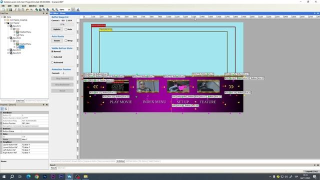Click the rightmost toolbar icon

pyautogui.click(x=78, y=9)
